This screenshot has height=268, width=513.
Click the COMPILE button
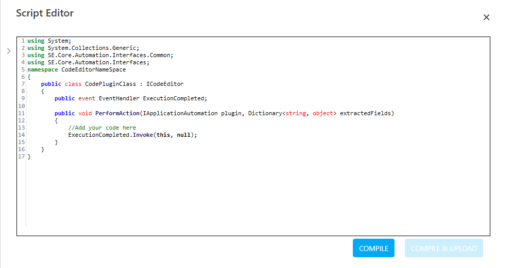click(373, 248)
